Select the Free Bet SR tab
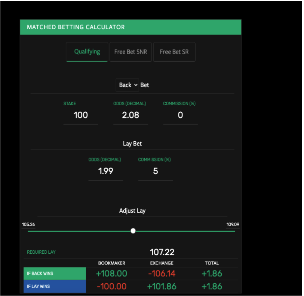Viewport: 304px width, 296px height. pos(174,52)
